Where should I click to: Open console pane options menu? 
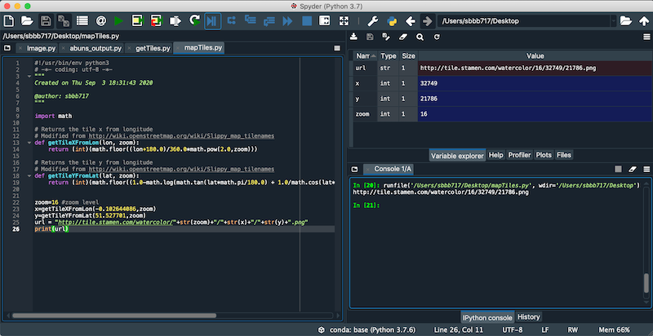646,170
